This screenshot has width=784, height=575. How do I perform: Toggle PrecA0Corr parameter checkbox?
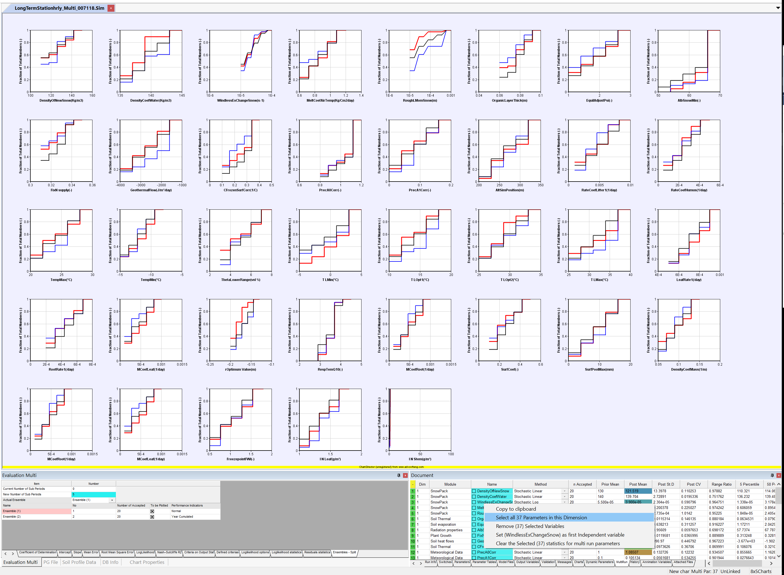pyautogui.click(x=474, y=552)
